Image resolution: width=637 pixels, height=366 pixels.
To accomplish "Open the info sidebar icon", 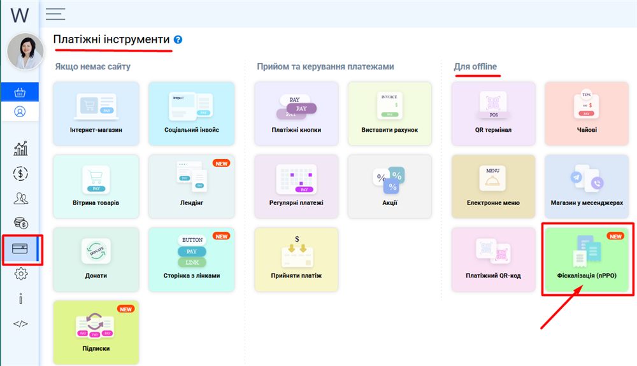I will coord(21,299).
